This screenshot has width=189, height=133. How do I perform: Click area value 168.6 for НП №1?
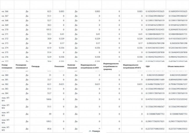[49, 99]
